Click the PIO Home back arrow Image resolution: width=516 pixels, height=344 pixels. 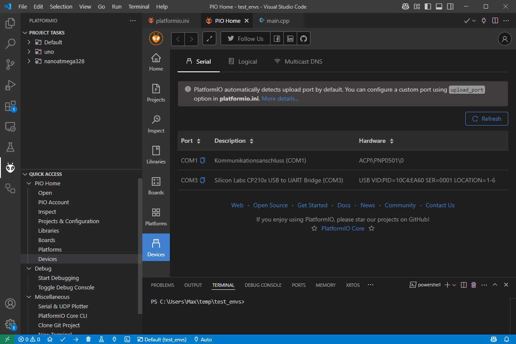point(178,39)
